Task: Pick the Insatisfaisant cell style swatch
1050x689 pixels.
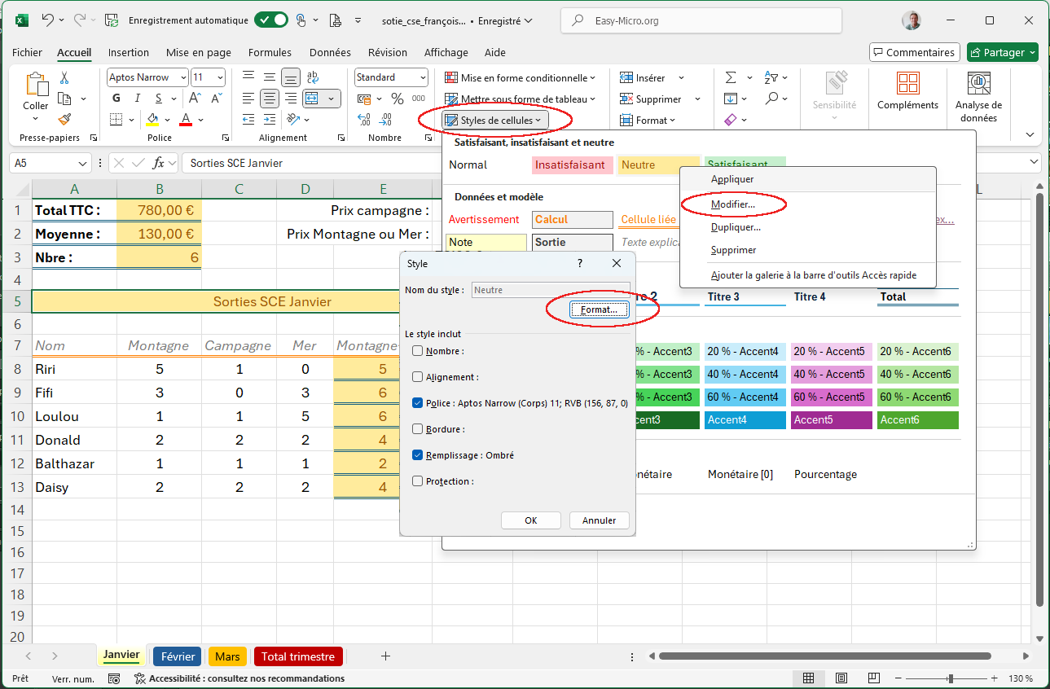Action: click(x=570, y=165)
